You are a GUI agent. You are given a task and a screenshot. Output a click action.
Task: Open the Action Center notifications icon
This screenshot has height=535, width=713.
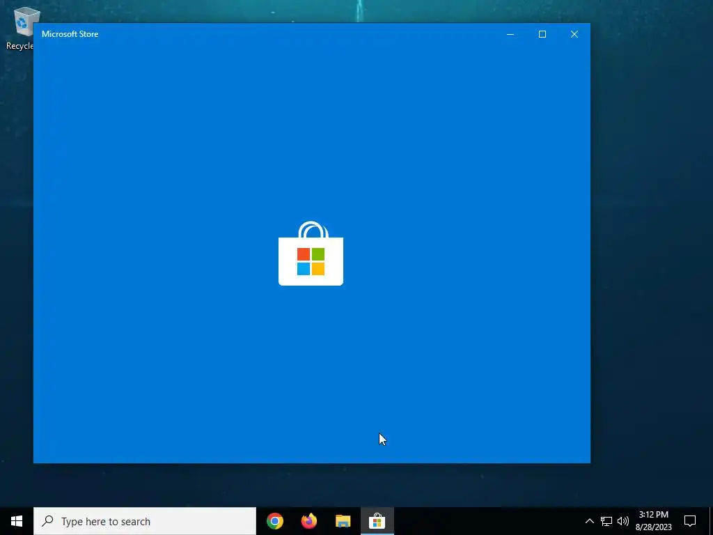click(x=690, y=521)
